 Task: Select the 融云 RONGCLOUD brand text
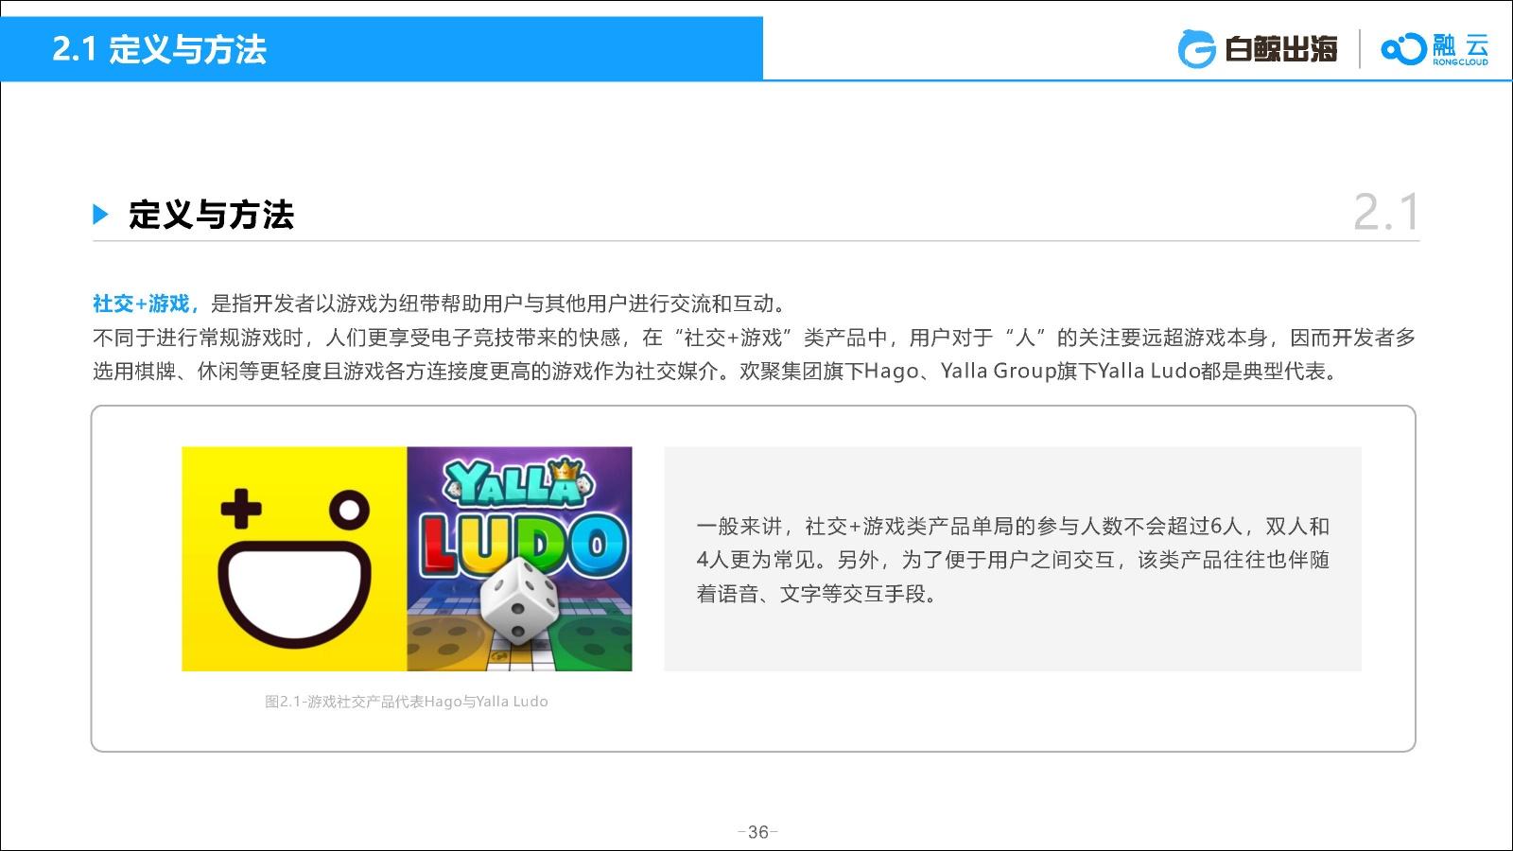pyautogui.click(x=1460, y=49)
